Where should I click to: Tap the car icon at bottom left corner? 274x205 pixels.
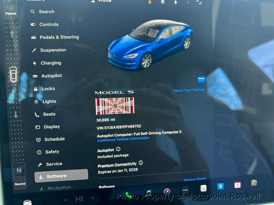coord(27,202)
